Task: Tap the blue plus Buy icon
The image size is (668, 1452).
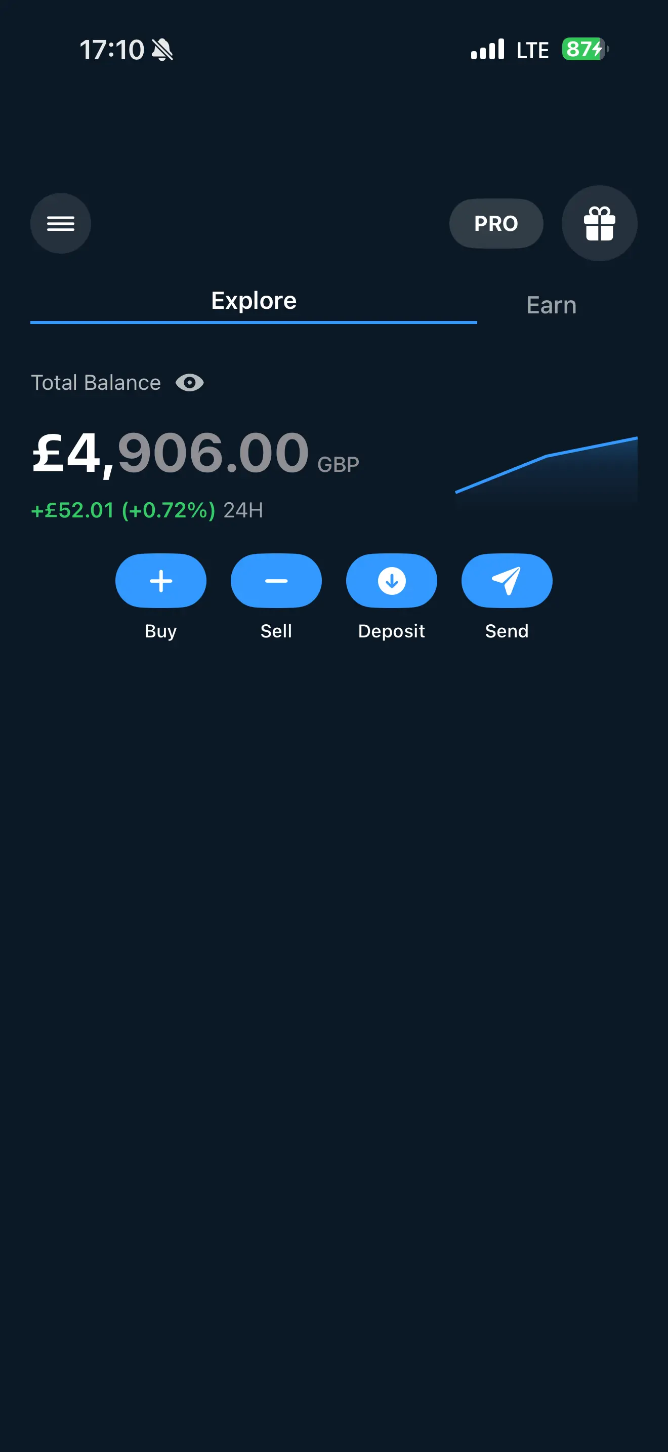Action: [160, 581]
